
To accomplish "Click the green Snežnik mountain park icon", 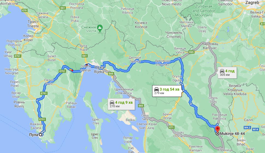I will (100, 27).
